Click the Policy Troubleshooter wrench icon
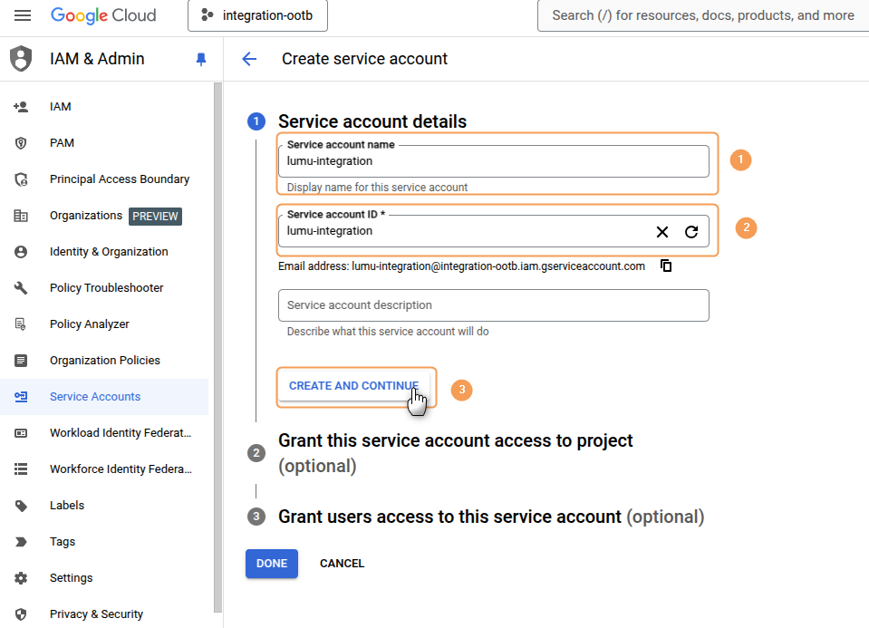 point(21,288)
